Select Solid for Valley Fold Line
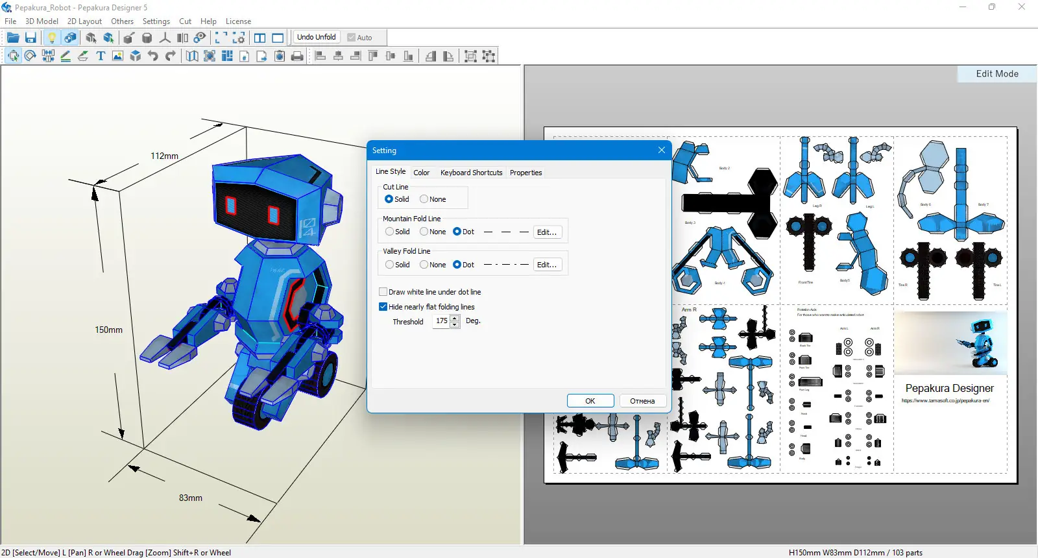Screen dimensions: 1038x558 click(398, 265)
